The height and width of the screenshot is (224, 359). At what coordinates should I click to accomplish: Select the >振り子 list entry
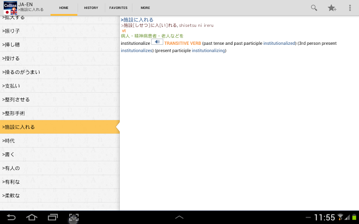[x=60, y=31]
